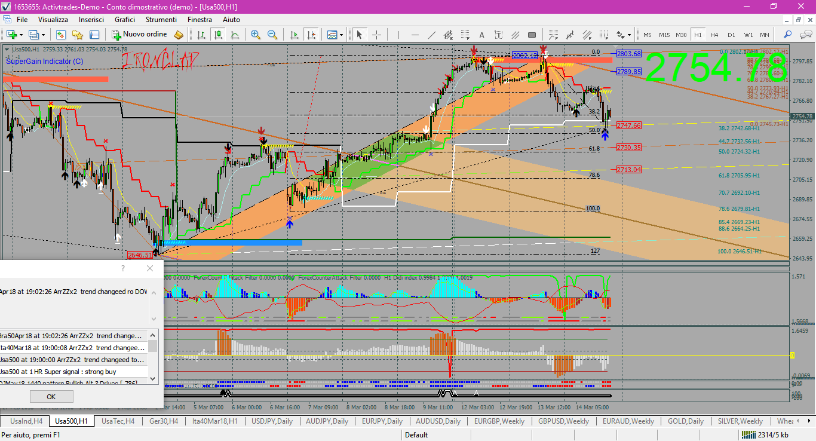Select the cursor arrow tool
816x441 pixels.
point(360,35)
